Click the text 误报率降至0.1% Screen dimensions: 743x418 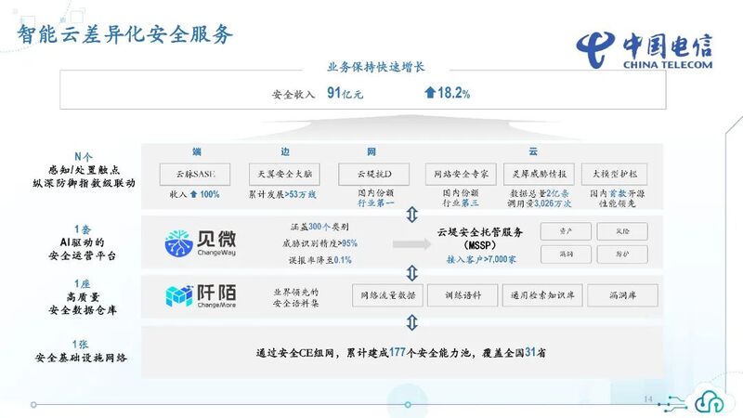pyautogui.click(x=319, y=260)
